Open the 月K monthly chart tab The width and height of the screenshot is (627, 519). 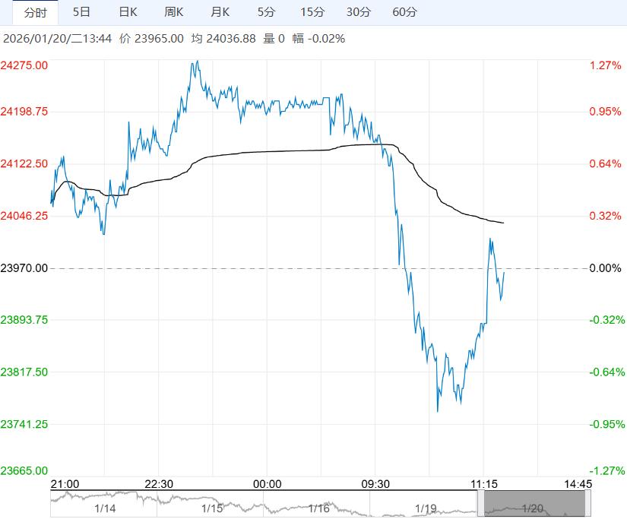pyautogui.click(x=220, y=12)
